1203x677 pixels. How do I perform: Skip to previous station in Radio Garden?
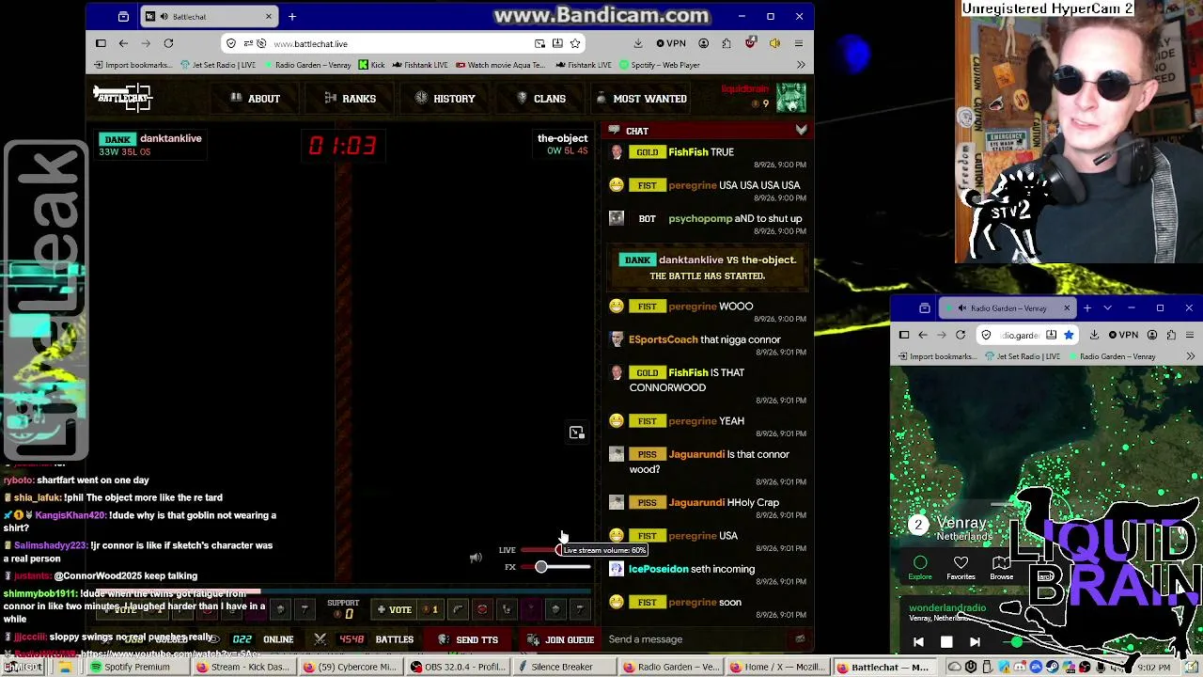point(918,642)
